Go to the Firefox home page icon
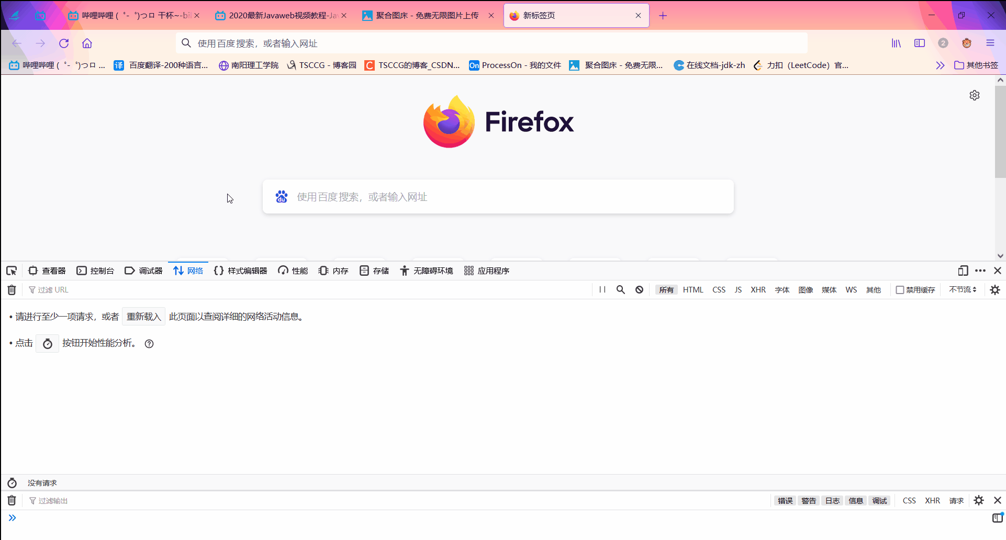Image resolution: width=1006 pixels, height=540 pixels. [x=87, y=43]
